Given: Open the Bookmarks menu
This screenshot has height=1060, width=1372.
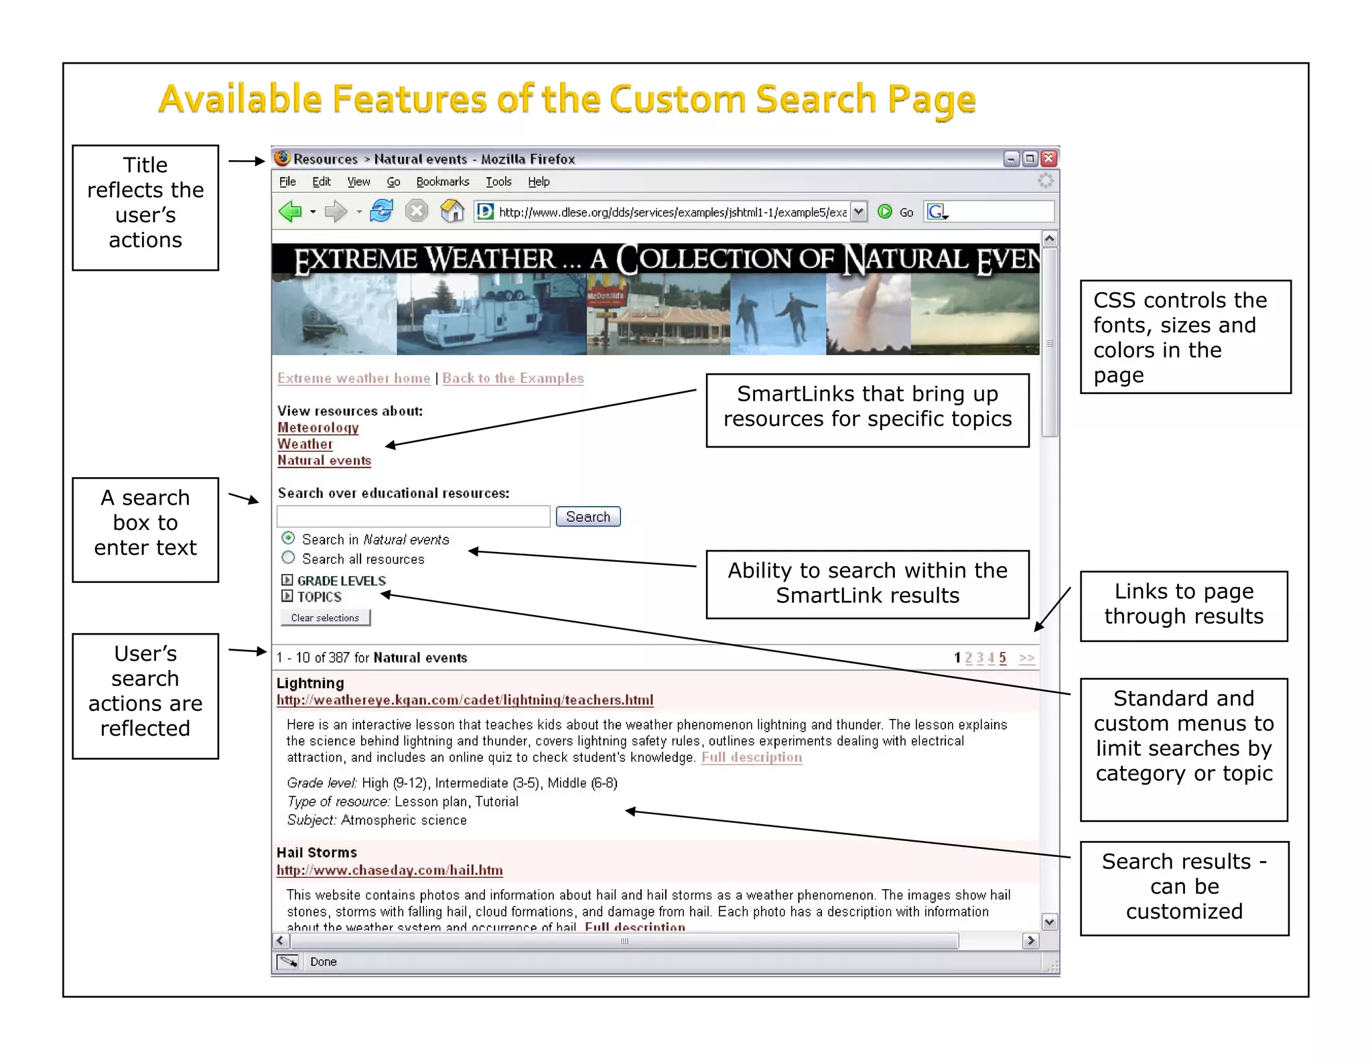Looking at the screenshot, I should 443,182.
